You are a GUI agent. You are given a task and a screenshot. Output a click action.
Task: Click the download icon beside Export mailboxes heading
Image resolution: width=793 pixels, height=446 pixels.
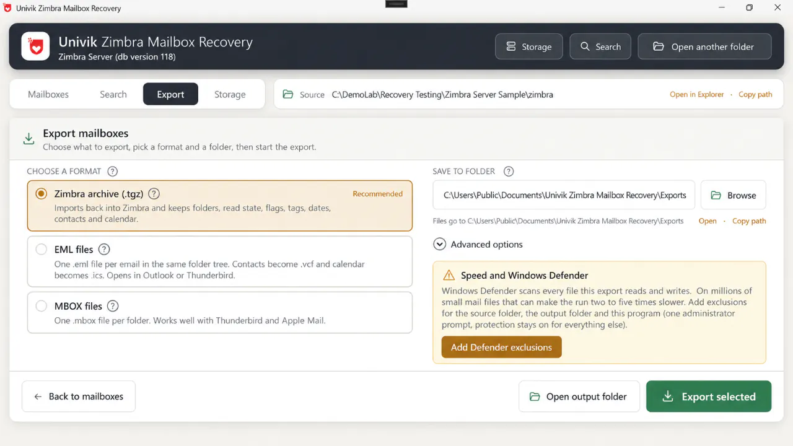point(28,139)
